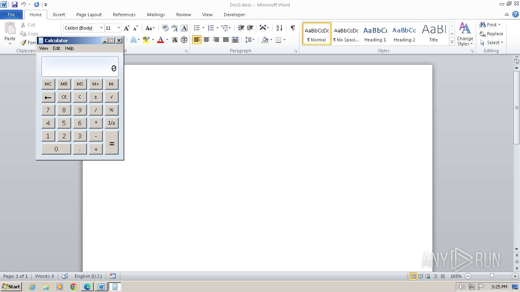The width and height of the screenshot is (520, 292).
Task: Click the Text Effects icon
Action: point(133,40)
